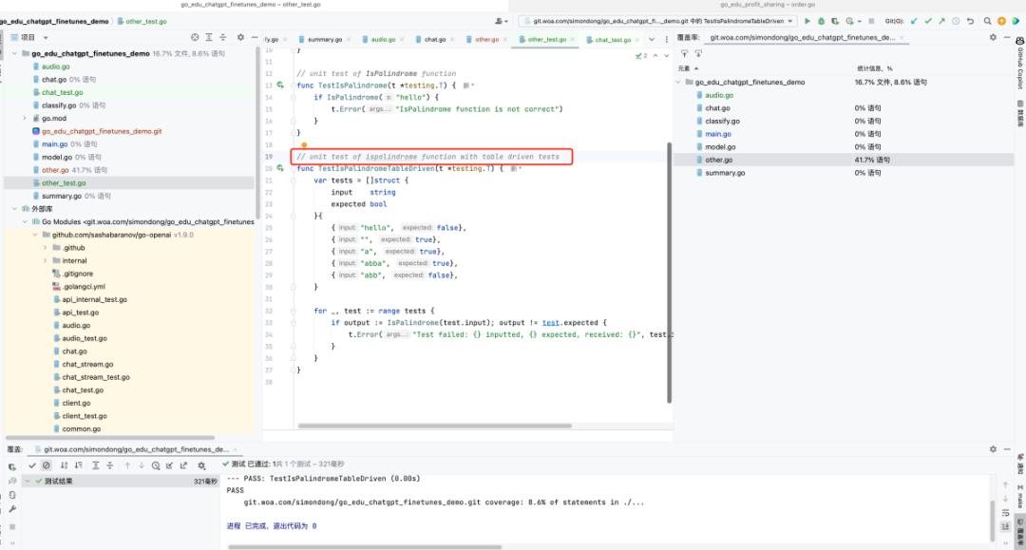Collapse github.com/sashabaranov/go-openai folder
1026x550 pixels.
pos(35,235)
